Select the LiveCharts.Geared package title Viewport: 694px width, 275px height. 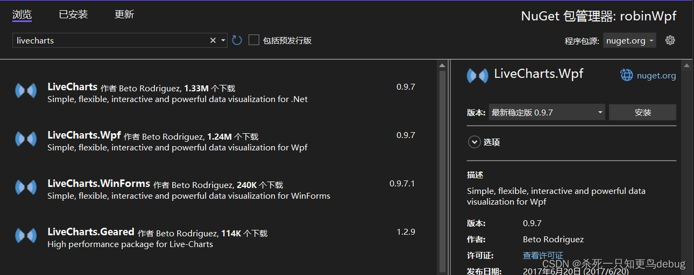[91, 232]
